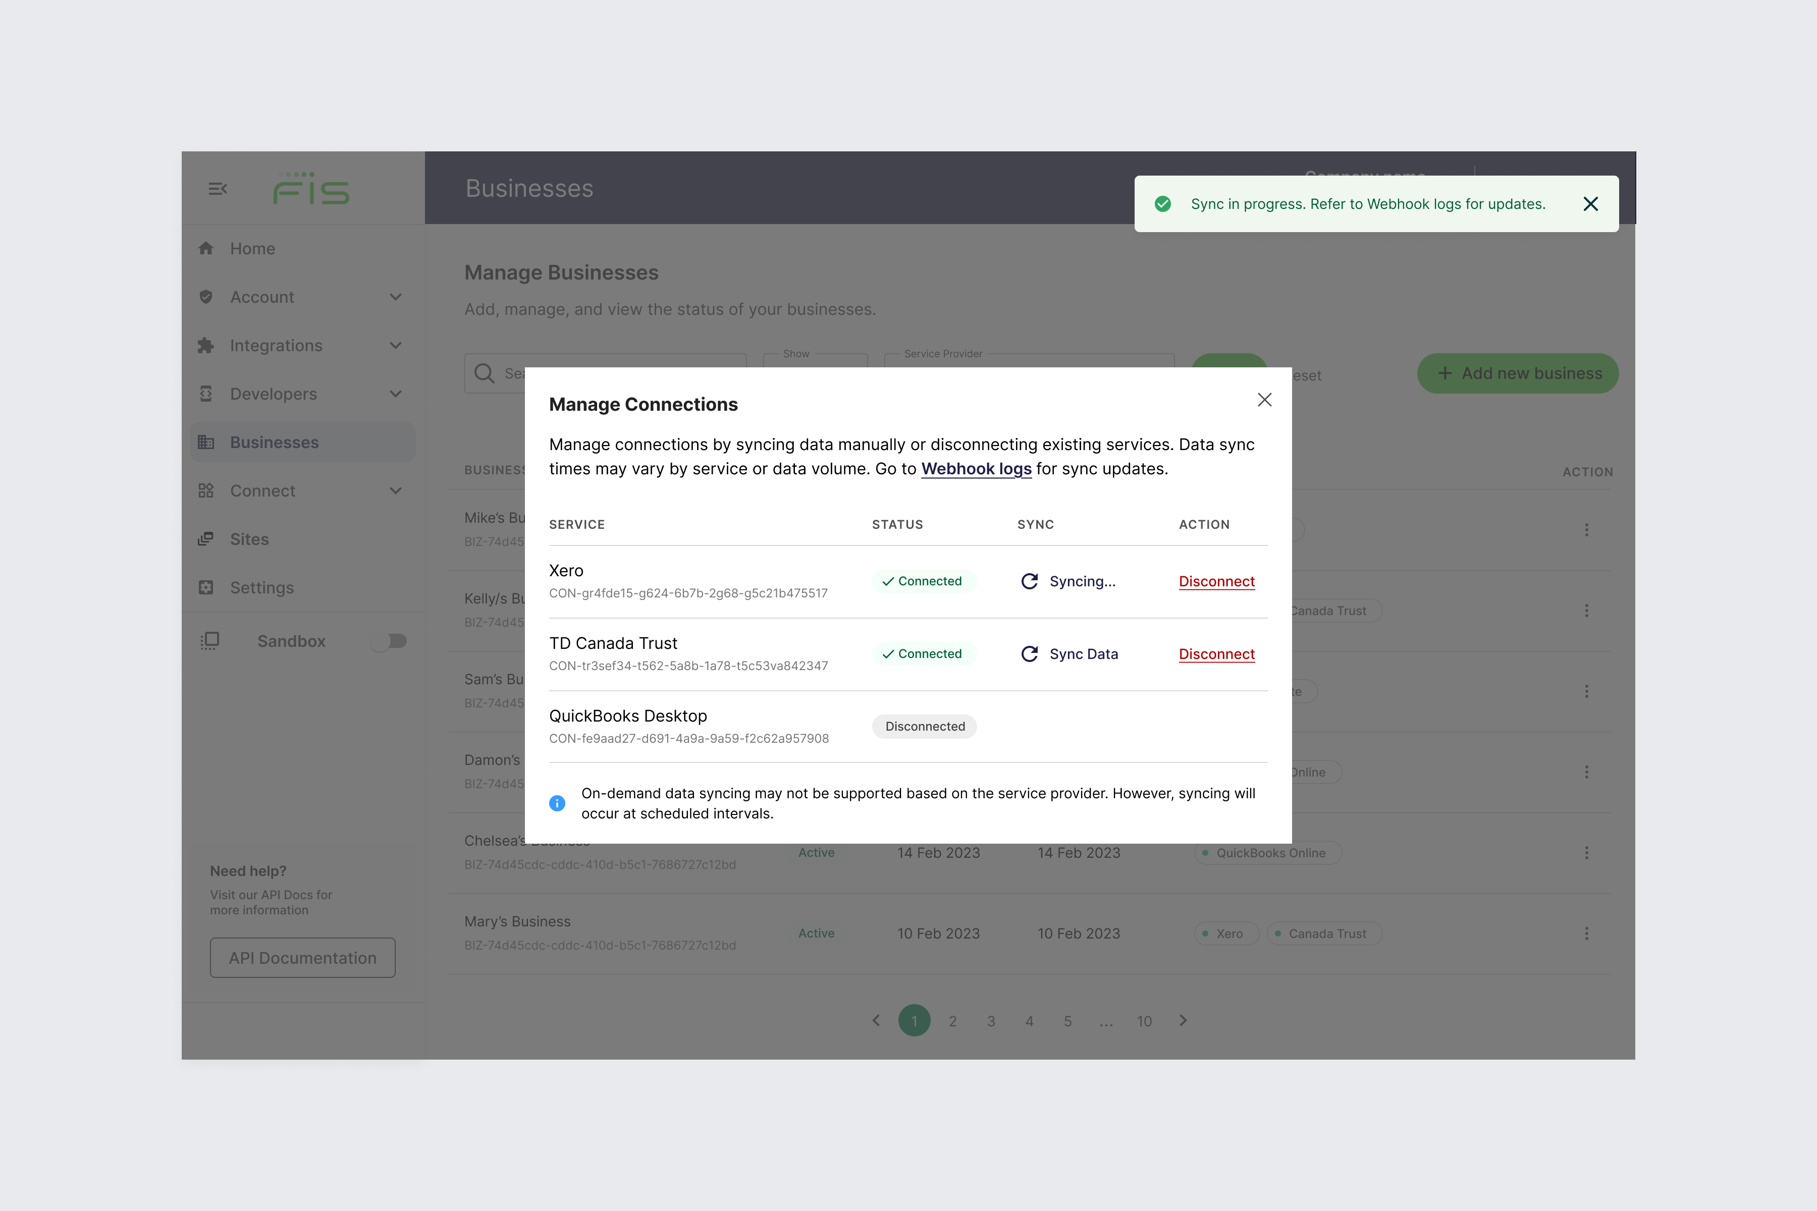This screenshot has width=1817, height=1211.
Task: Open the Sites menu item
Action: pos(249,540)
